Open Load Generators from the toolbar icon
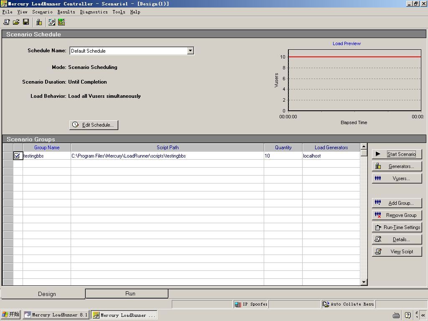The width and height of the screenshot is (428, 321). click(x=39, y=22)
